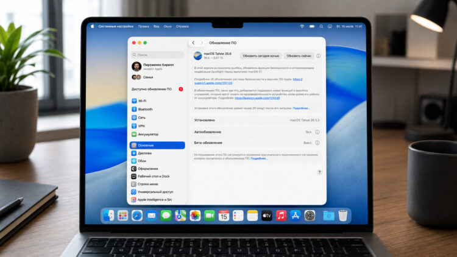Viewport: 457px width, 257px height.
Task: Open the Системные настройки menu
Action: pos(116,26)
